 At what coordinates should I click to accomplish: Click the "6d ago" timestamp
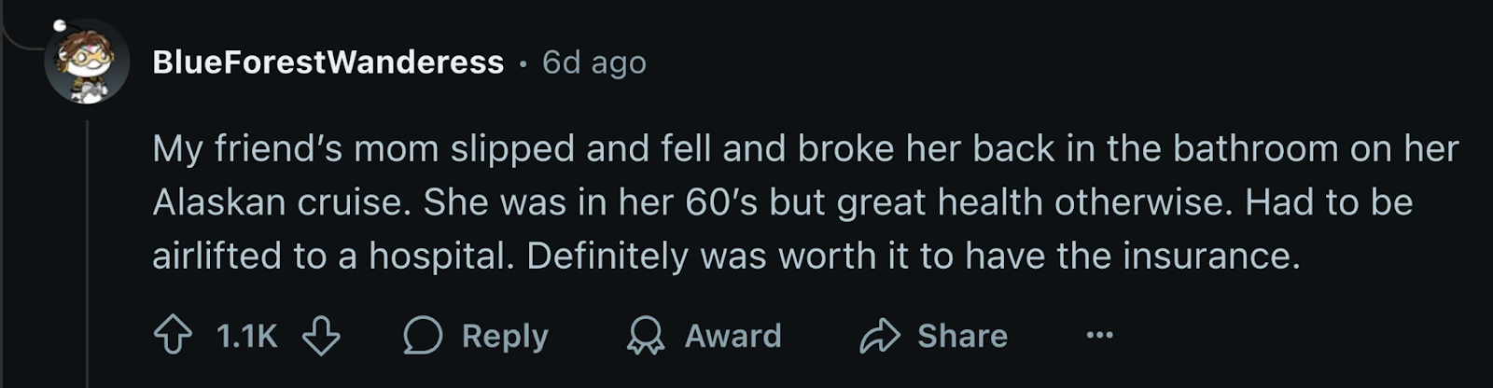(x=594, y=62)
